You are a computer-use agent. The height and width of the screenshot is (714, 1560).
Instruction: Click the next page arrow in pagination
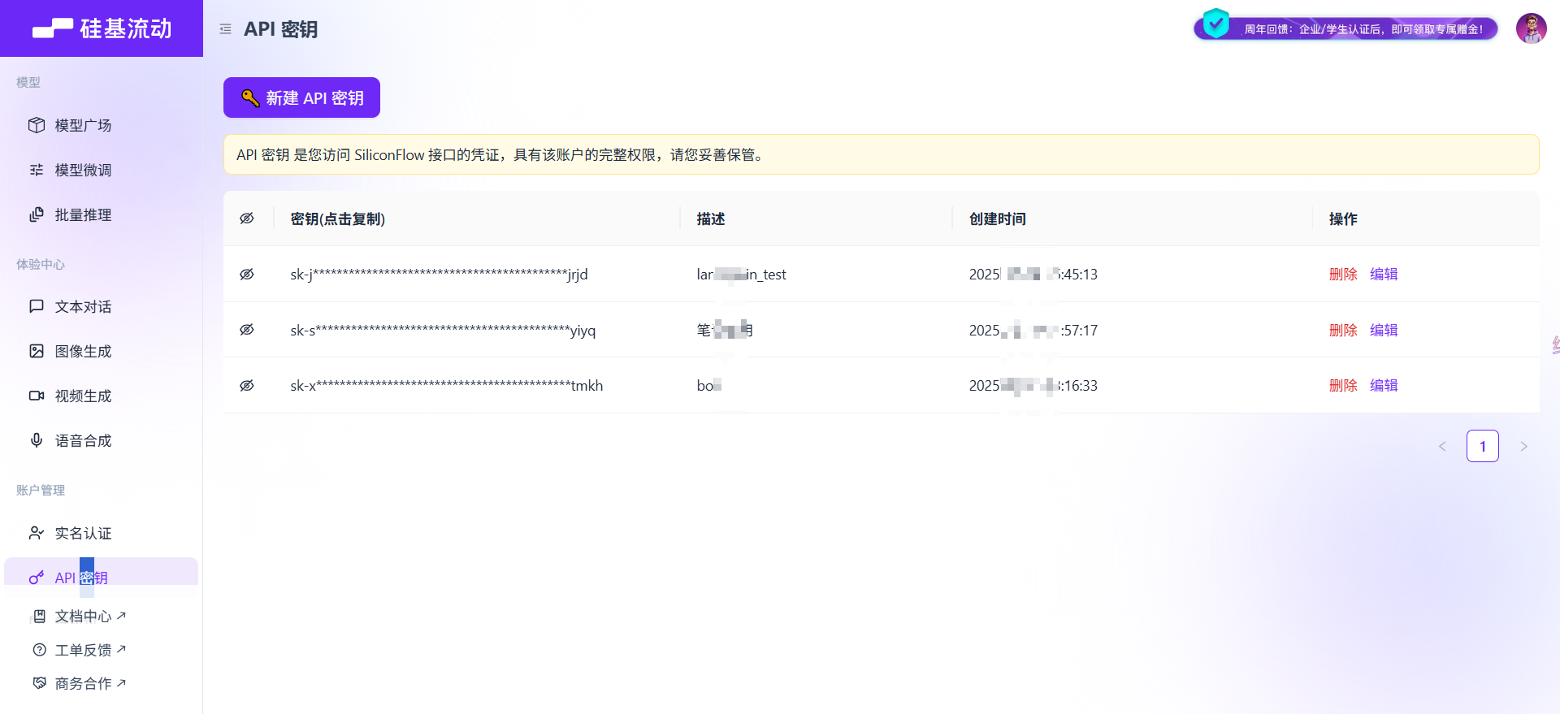(x=1523, y=446)
